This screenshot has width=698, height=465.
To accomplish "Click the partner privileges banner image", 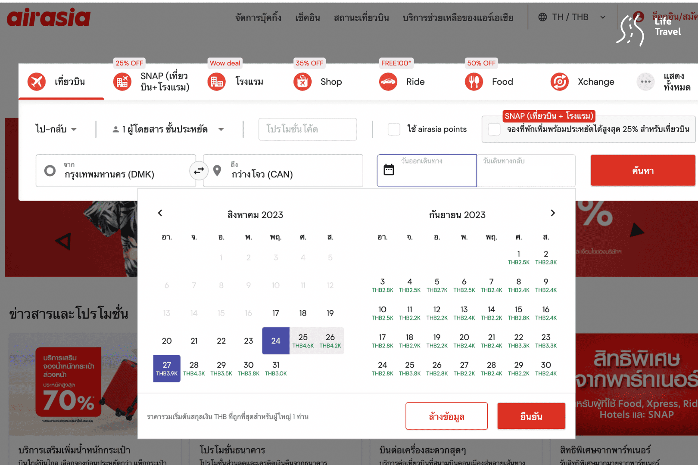I will point(637,384).
